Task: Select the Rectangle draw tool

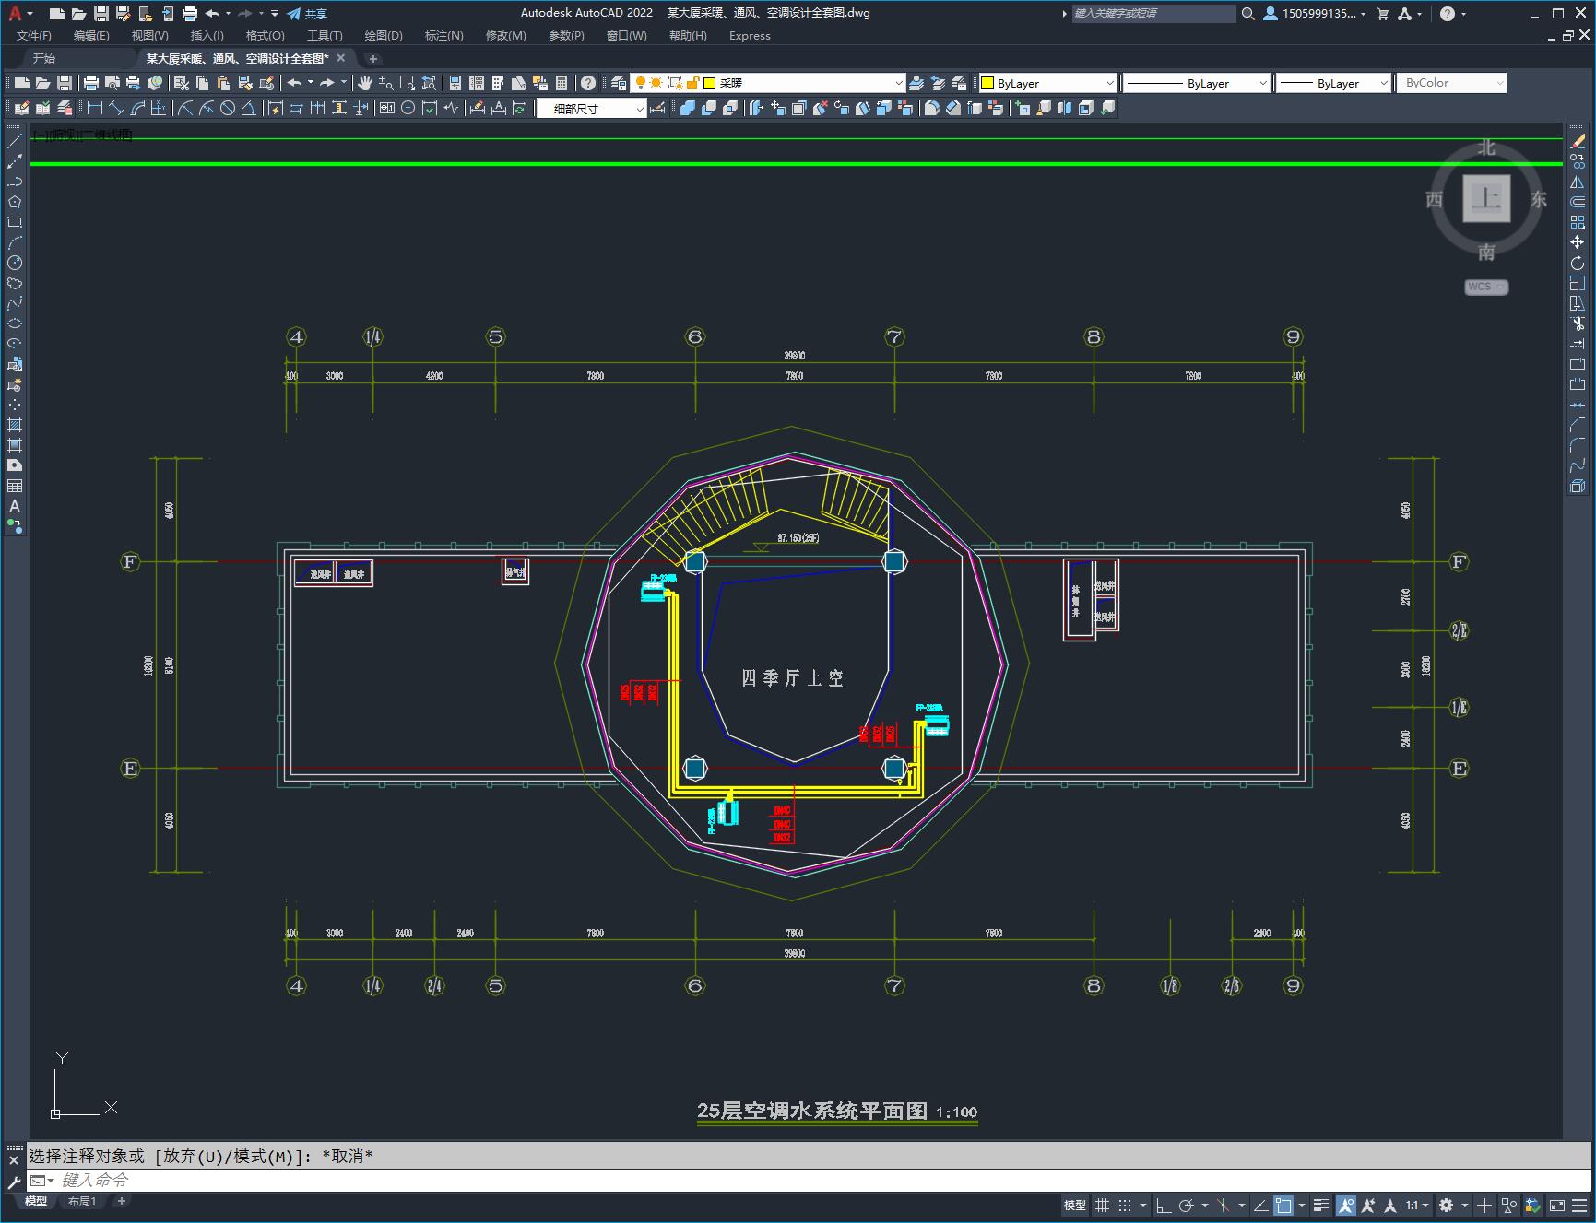Action: pyautogui.click(x=15, y=222)
